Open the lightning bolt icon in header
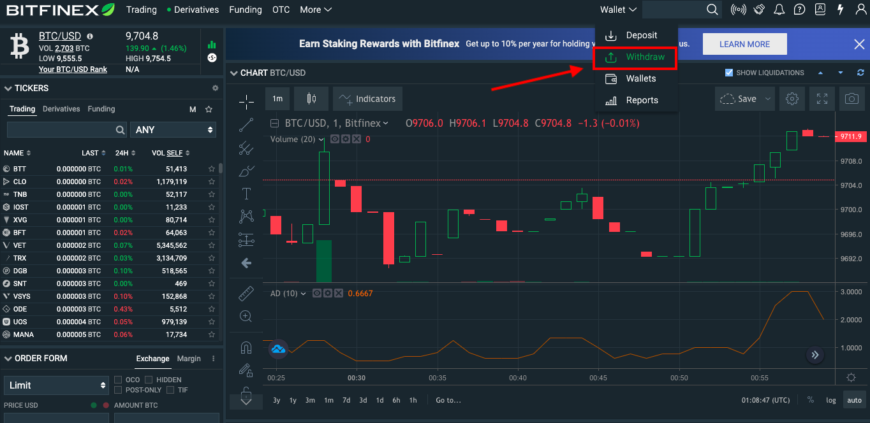The width and height of the screenshot is (870, 423). pyautogui.click(x=841, y=10)
